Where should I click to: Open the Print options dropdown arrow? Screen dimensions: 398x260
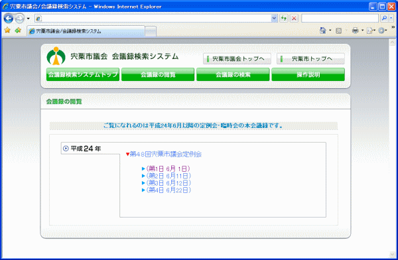click(362, 31)
